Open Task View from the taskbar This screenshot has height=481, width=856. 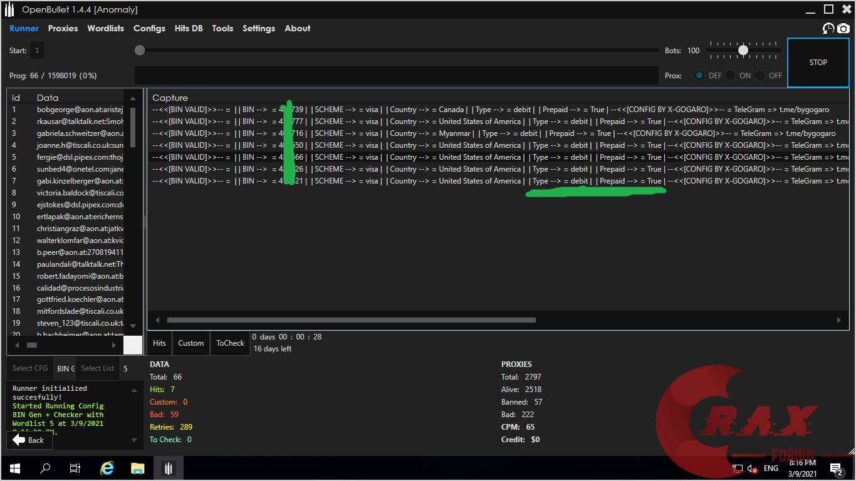[x=75, y=468]
